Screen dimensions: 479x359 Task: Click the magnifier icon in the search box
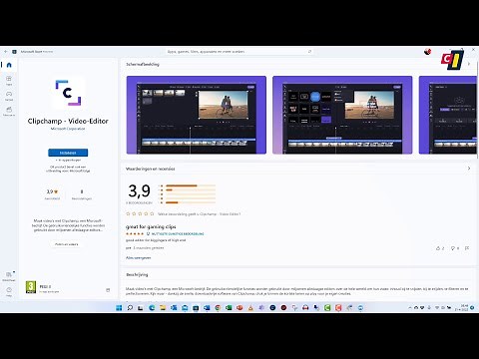(309, 52)
